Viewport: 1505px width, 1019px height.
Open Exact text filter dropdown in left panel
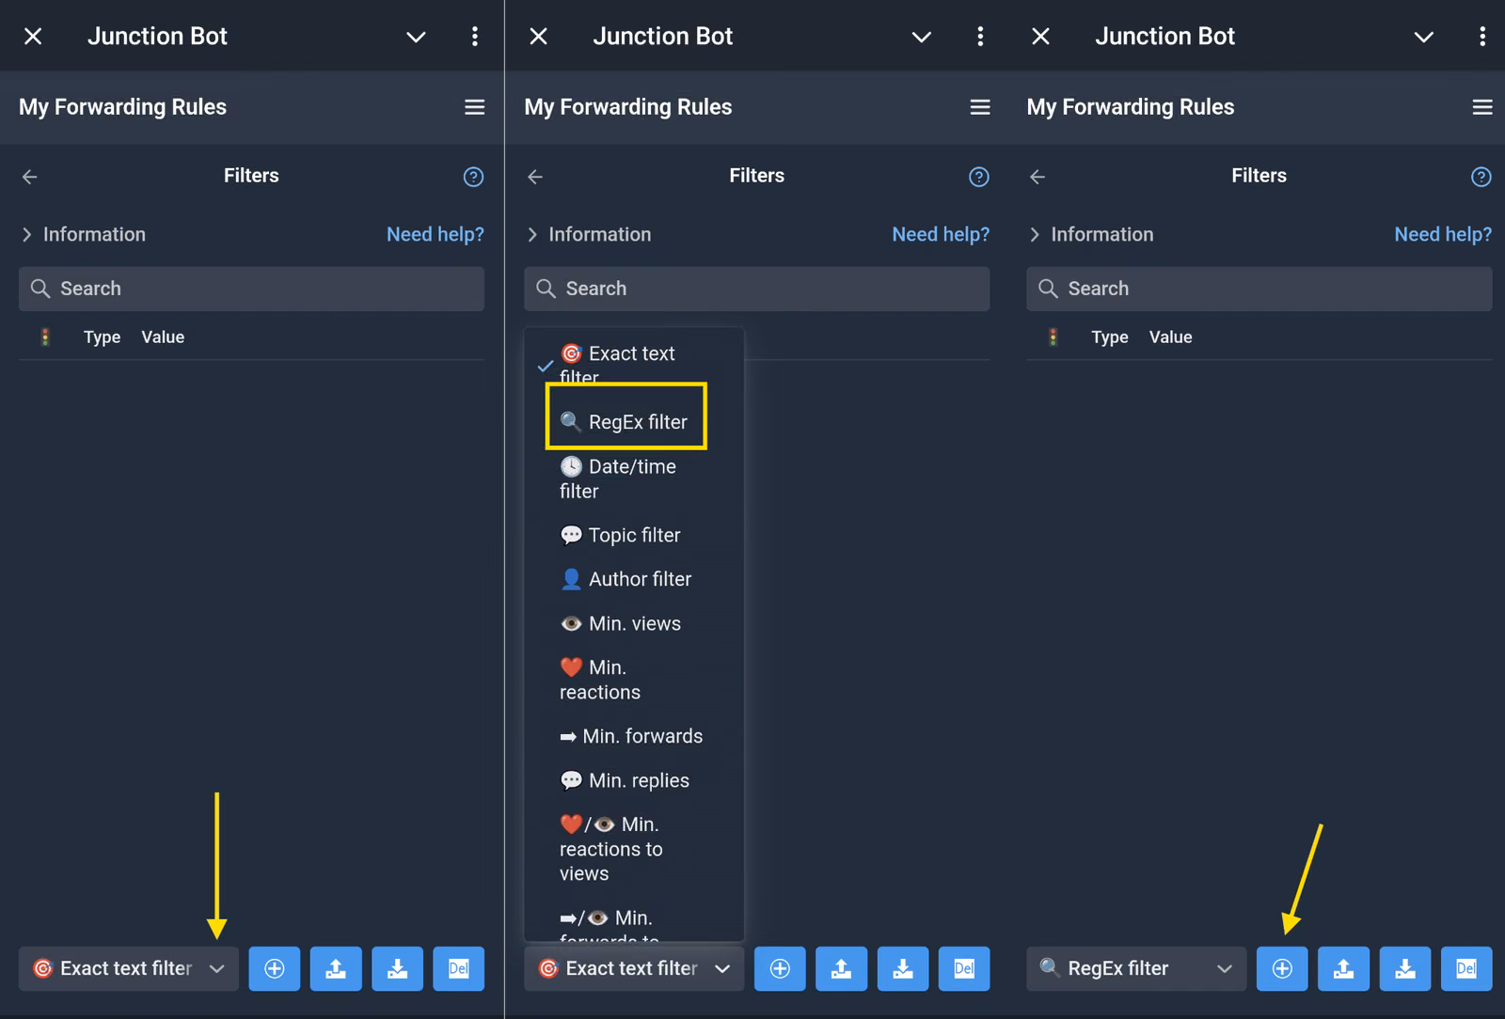[x=129, y=968]
